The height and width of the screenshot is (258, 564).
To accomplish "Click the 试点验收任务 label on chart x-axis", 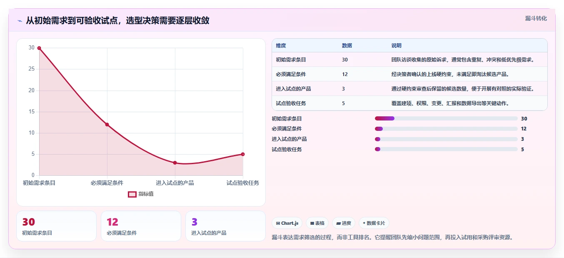I will pos(243,183).
